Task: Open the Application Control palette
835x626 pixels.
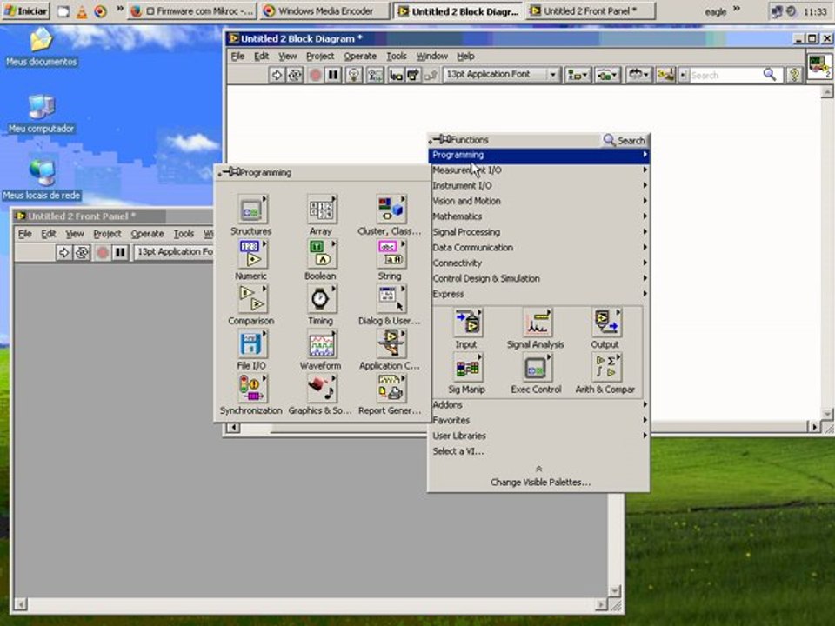Action: (391, 343)
